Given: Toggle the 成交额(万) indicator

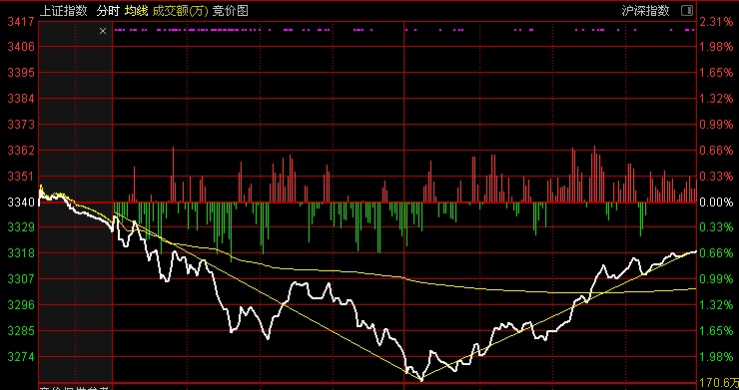Looking at the screenshot, I should coord(180,11).
